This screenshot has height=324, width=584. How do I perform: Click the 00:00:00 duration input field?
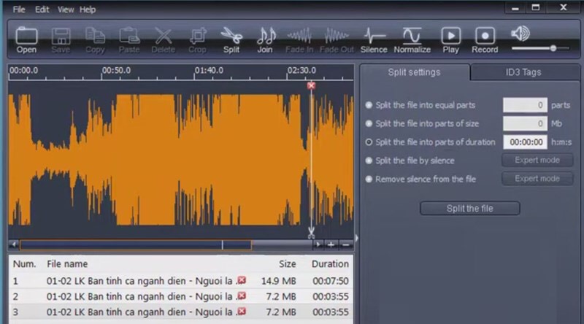tap(525, 142)
